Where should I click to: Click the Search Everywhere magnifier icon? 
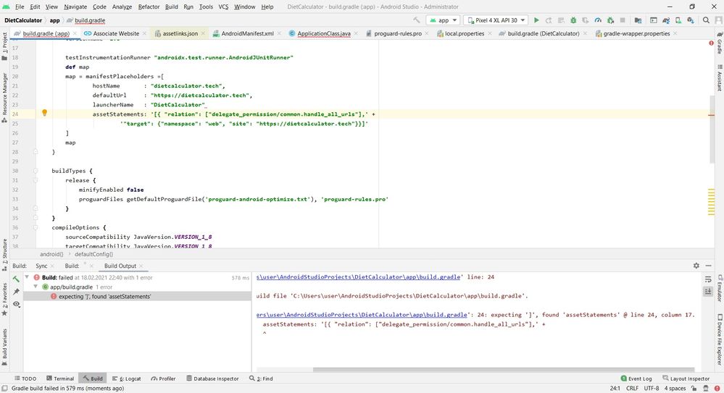[x=706, y=20]
